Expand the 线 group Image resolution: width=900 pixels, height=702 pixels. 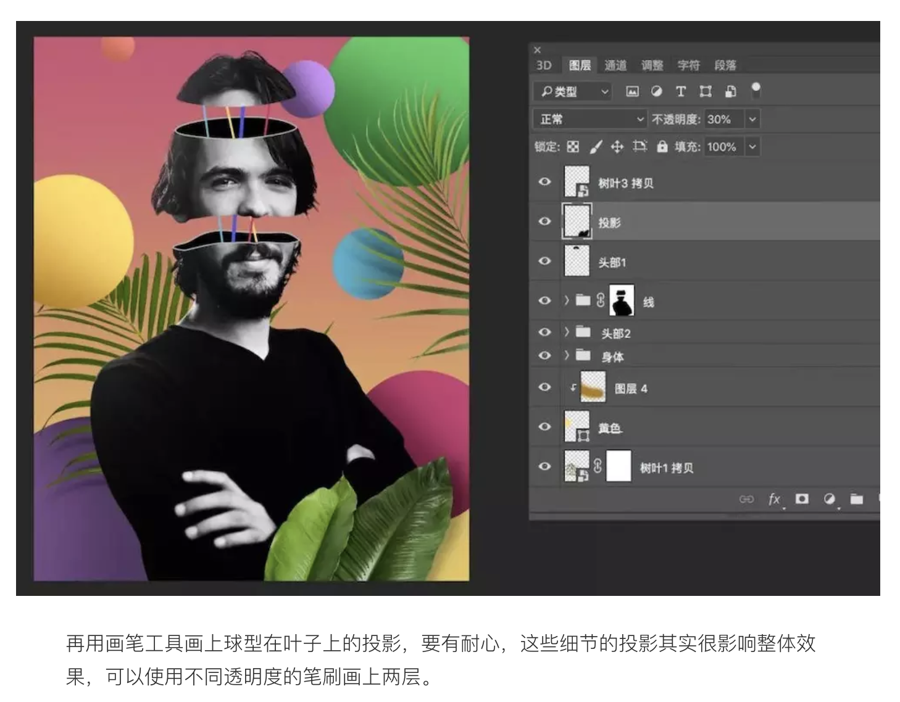click(566, 300)
